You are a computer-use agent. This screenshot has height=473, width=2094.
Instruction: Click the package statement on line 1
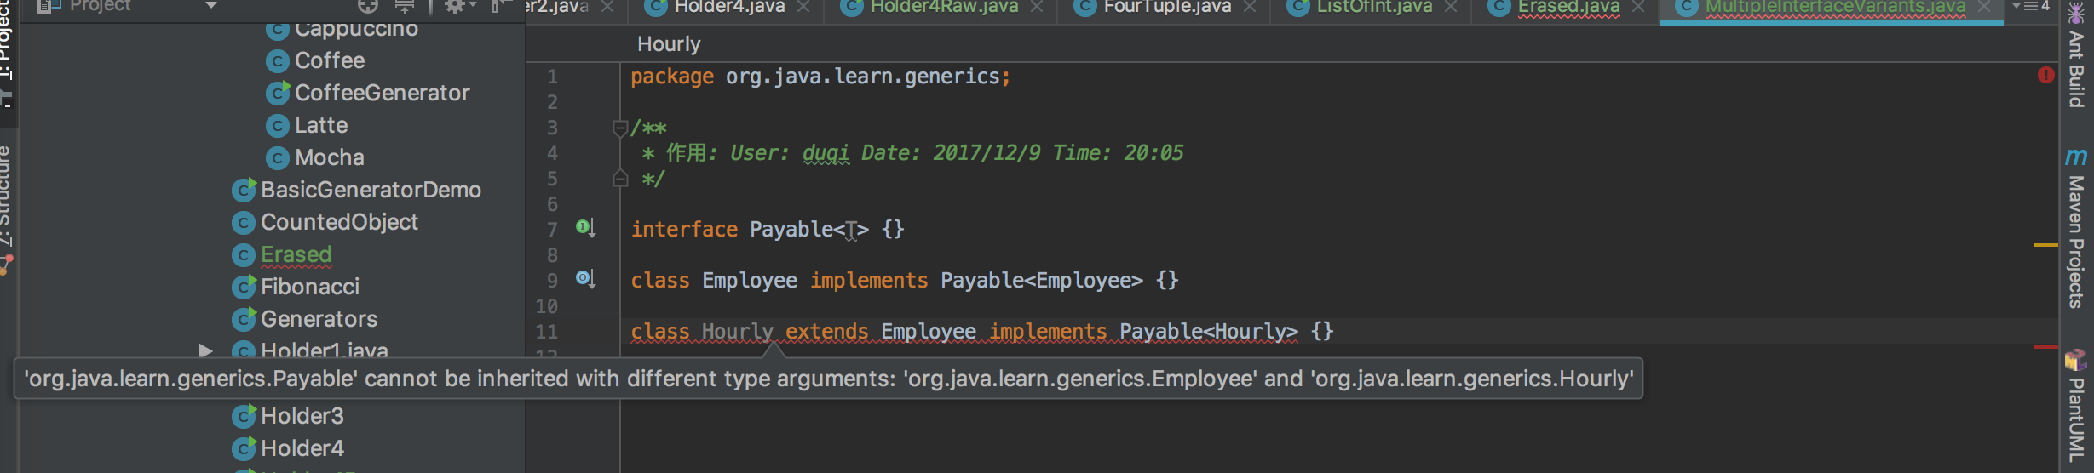tap(820, 77)
